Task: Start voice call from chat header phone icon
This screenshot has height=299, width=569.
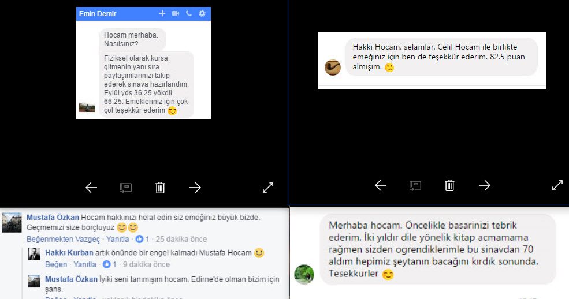Action: (189, 13)
